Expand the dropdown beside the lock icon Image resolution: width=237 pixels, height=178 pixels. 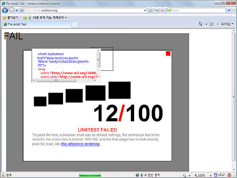click(189, 176)
